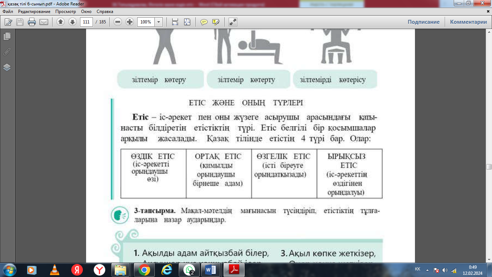
Task: Open the zoom percentage dropdown
Action: (x=158, y=22)
